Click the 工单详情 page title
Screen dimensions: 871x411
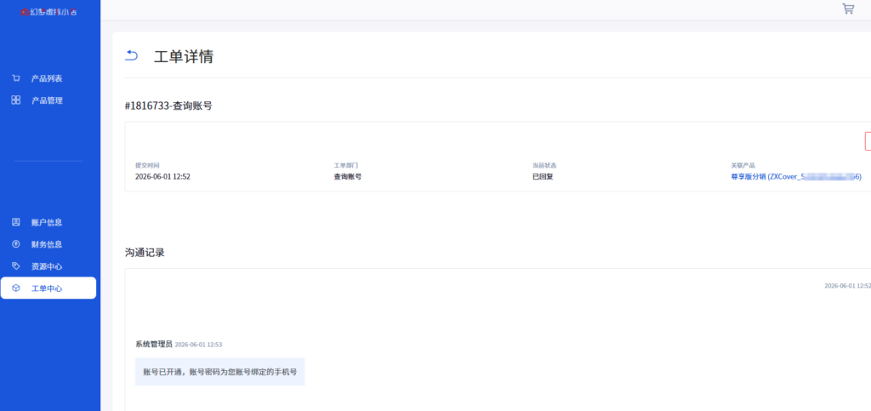click(x=184, y=56)
